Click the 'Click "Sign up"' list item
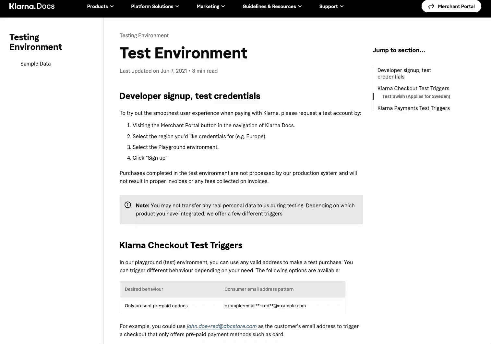The height and width of the screenshot is (344, 491). [150, 158]
